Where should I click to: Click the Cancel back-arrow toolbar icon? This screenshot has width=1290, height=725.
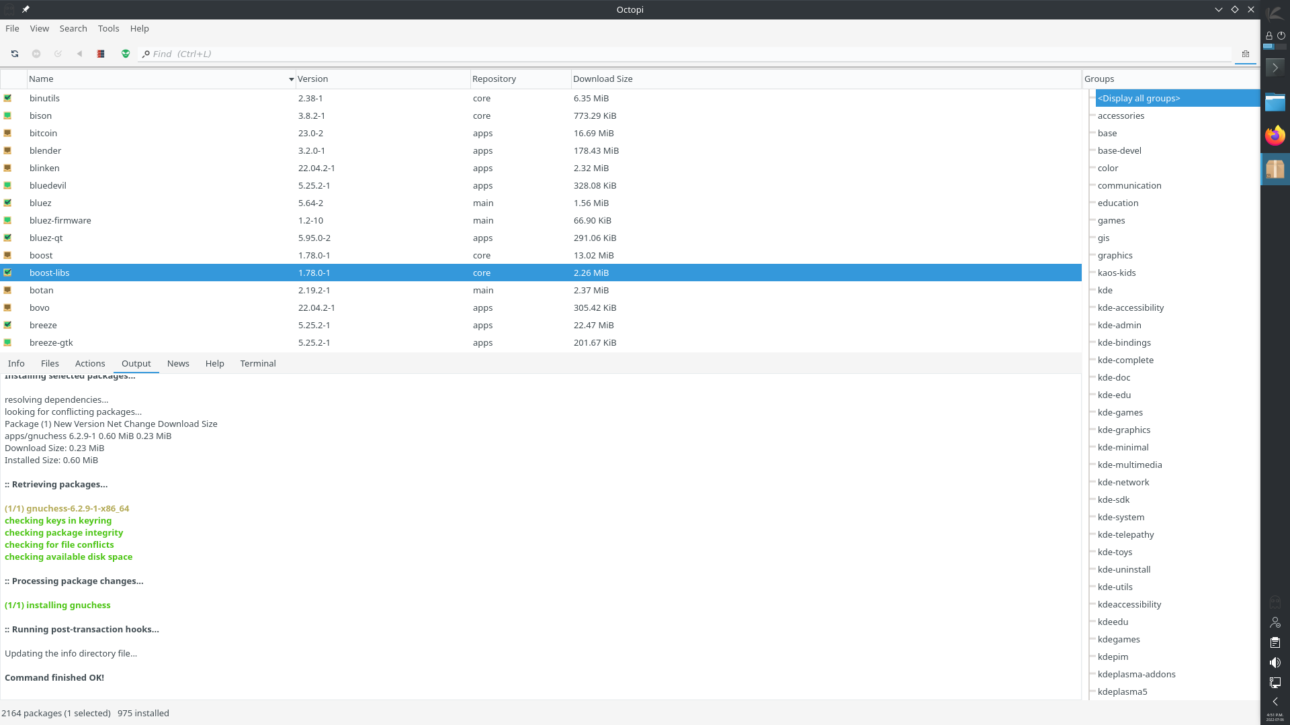click(79, 54)
